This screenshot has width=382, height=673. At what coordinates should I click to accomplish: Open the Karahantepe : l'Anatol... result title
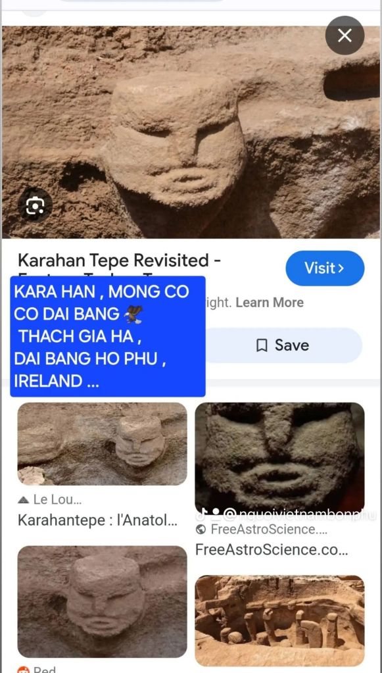97,520
